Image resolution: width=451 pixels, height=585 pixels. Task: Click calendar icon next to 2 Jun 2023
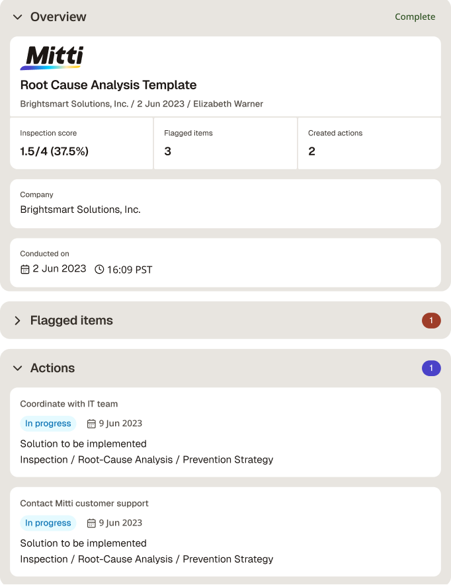pos(24,270)
